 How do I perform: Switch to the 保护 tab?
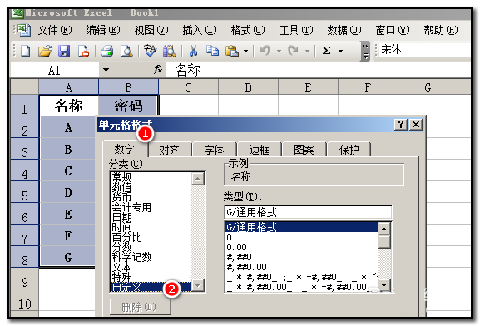pyautogui.click(x=349, y=150)
